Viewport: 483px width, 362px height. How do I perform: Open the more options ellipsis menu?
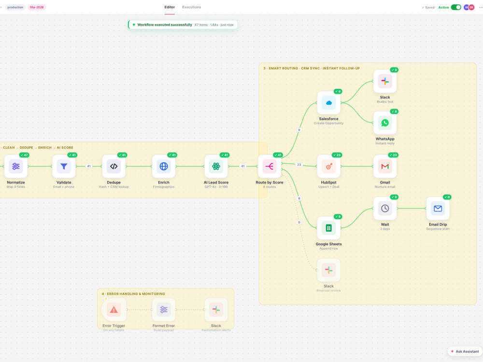481,7
